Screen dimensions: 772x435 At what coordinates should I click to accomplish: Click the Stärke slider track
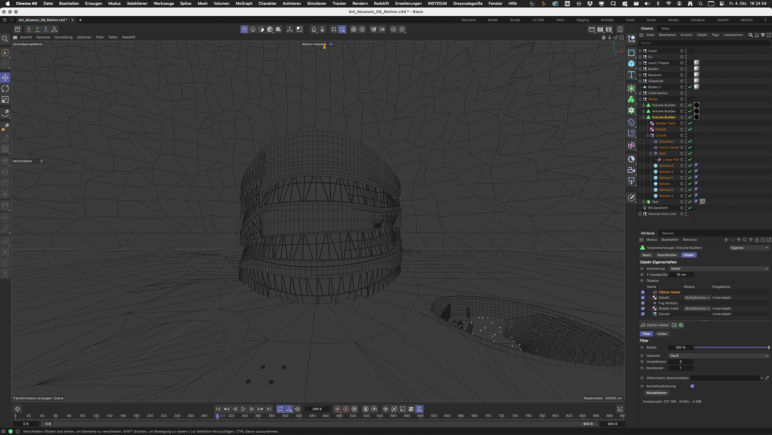coord(731,347)
